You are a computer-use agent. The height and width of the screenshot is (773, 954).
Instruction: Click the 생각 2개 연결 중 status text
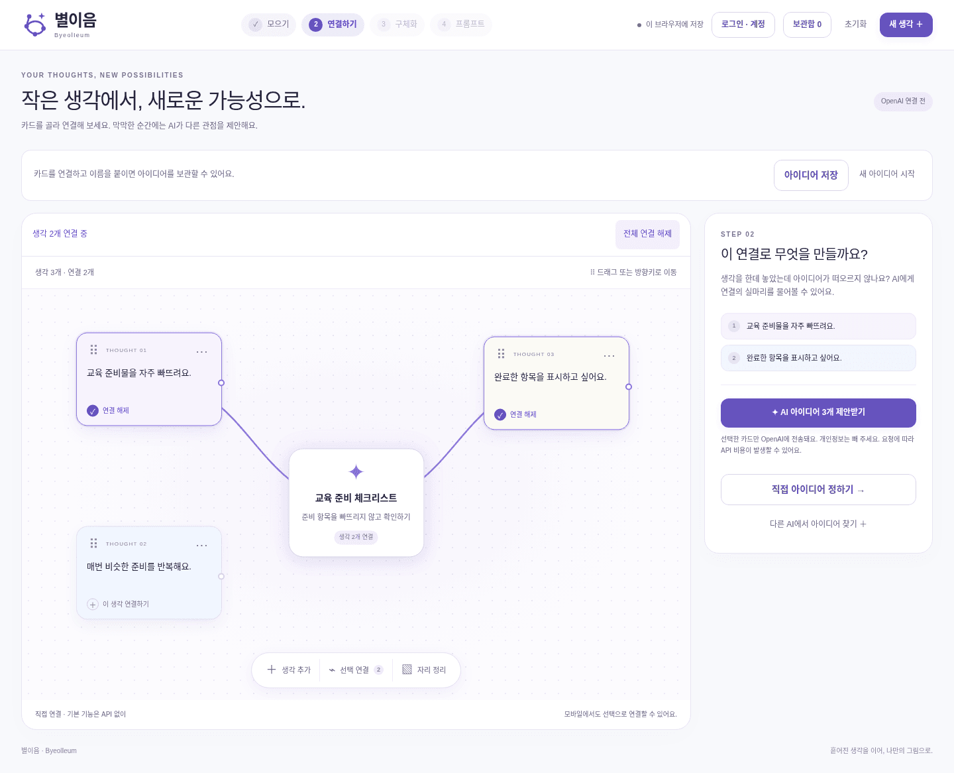[60, 233]
